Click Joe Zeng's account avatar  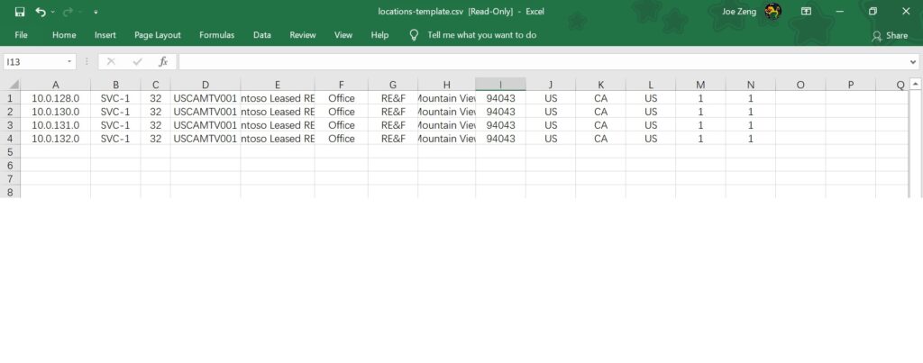[x=772, y=11]
